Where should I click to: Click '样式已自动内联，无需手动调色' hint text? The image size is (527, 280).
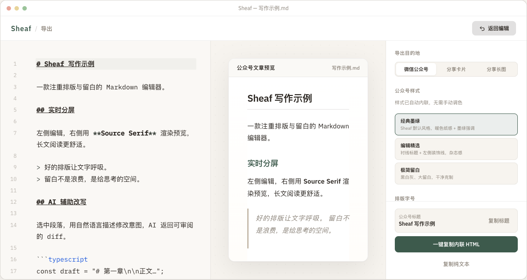coord(428,103)
